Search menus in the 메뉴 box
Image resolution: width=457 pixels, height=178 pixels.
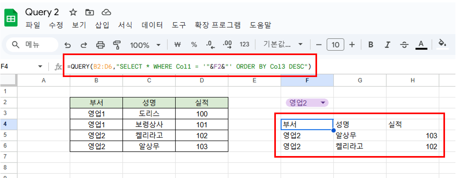click(x=32, y=45)
